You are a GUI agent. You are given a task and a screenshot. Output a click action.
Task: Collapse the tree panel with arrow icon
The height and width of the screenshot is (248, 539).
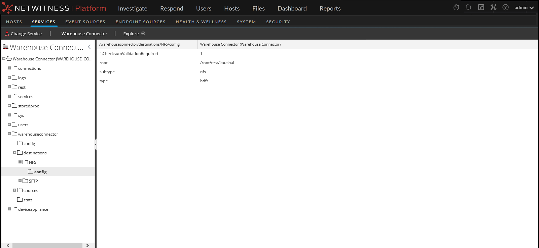click(90, 47)
